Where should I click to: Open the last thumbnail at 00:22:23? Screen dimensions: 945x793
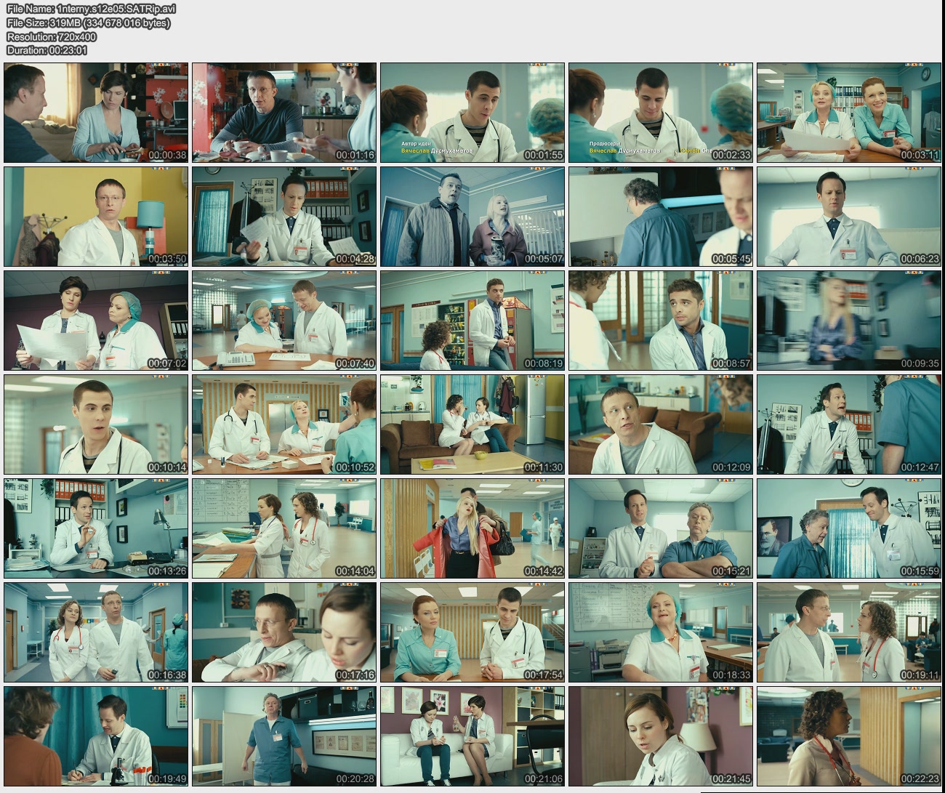click(848, 736)
